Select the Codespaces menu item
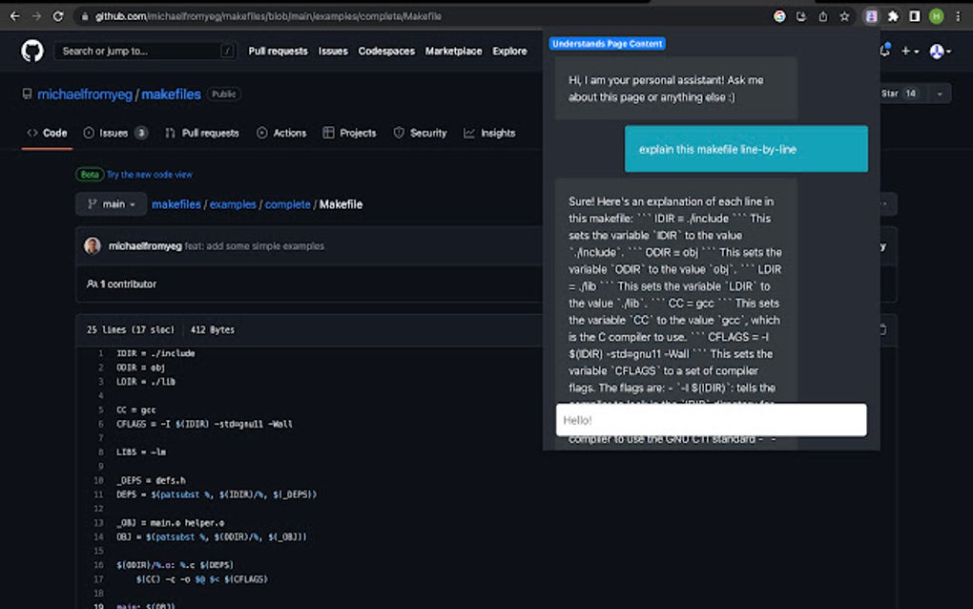The image size is (973, 609). [x=385, y=52]
